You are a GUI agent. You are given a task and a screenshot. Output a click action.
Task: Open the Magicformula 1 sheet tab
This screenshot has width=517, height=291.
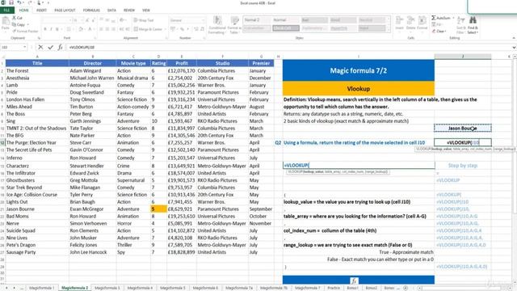pos(41,288)
